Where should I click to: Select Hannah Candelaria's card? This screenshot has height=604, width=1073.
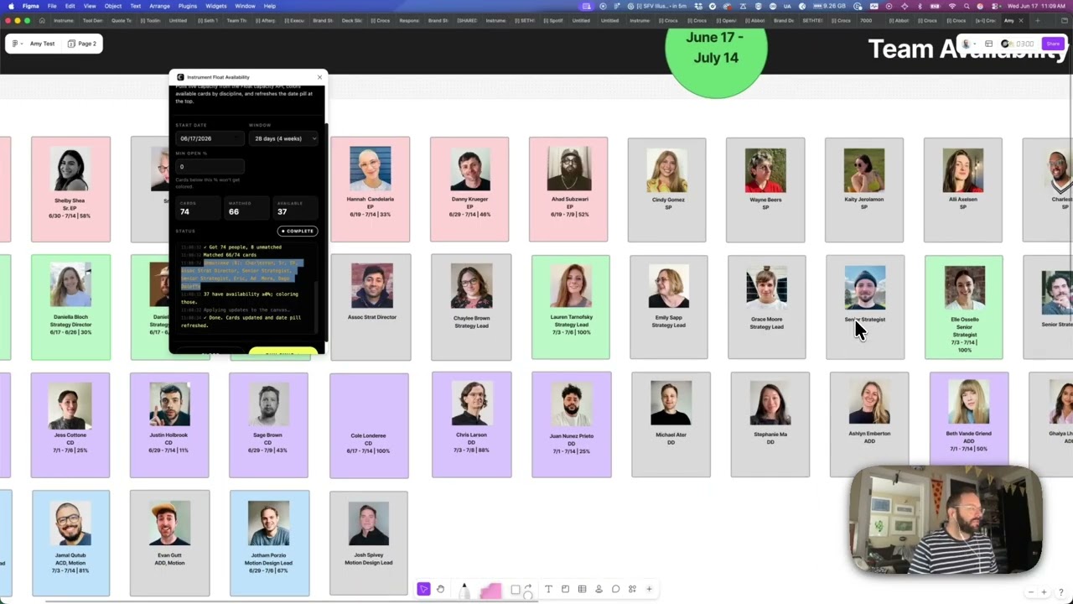370,190
